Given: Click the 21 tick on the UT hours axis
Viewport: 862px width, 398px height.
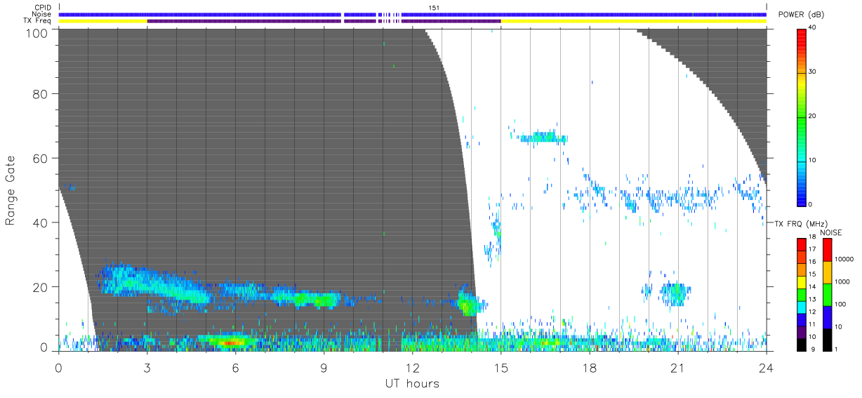Looking at the screenshot, I should [x=677, y=367].
